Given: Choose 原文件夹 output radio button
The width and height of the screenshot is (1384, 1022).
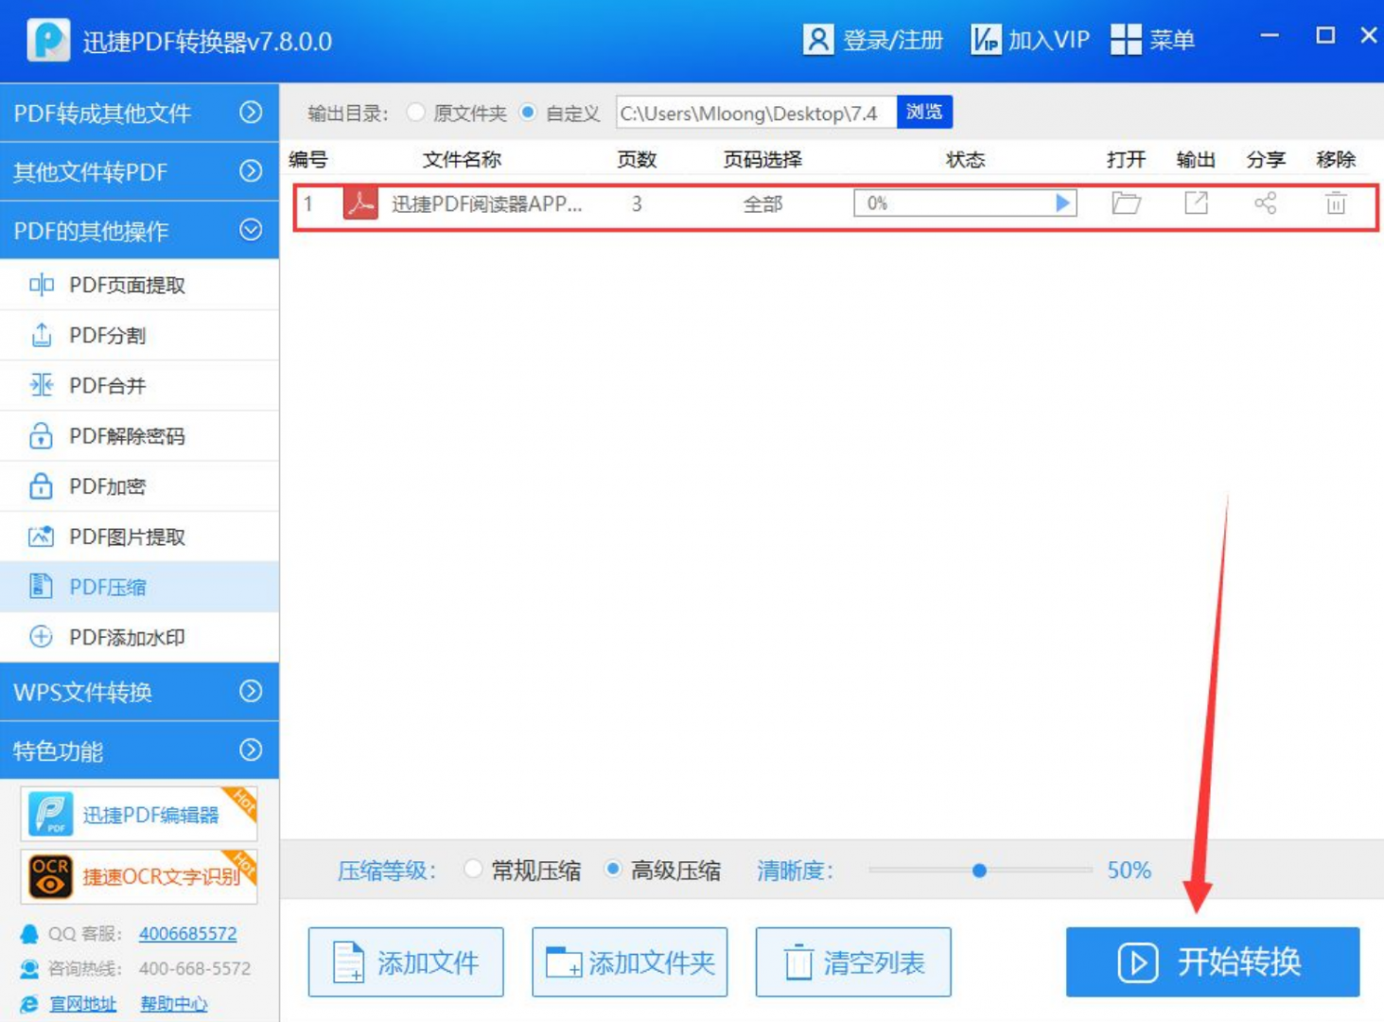Looking at the screenshot, I should click(415, 113).
